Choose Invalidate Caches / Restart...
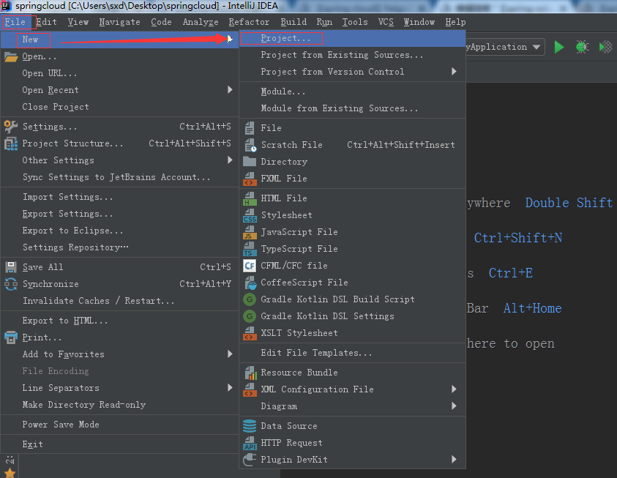This screenshot has height=478, width=617. click(x=119, y=301)
